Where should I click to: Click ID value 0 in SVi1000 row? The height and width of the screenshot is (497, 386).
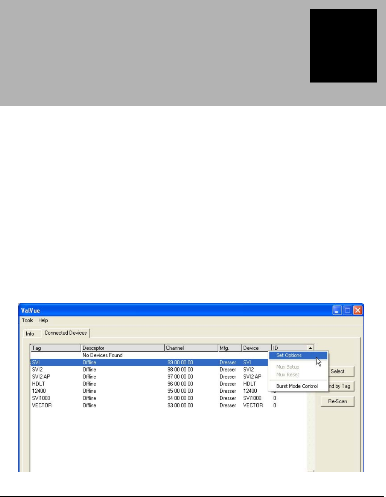coord(275,398)
